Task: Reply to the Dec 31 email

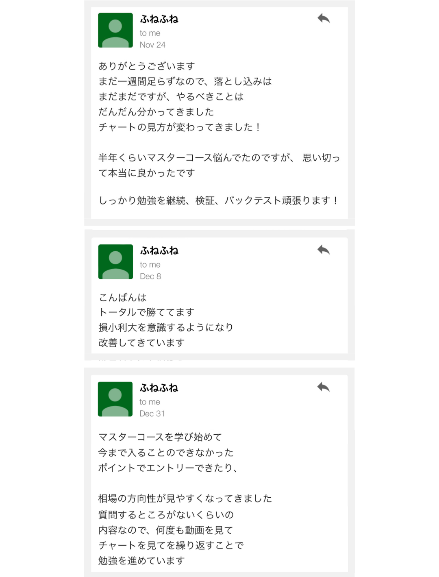Action: point(324,387)
